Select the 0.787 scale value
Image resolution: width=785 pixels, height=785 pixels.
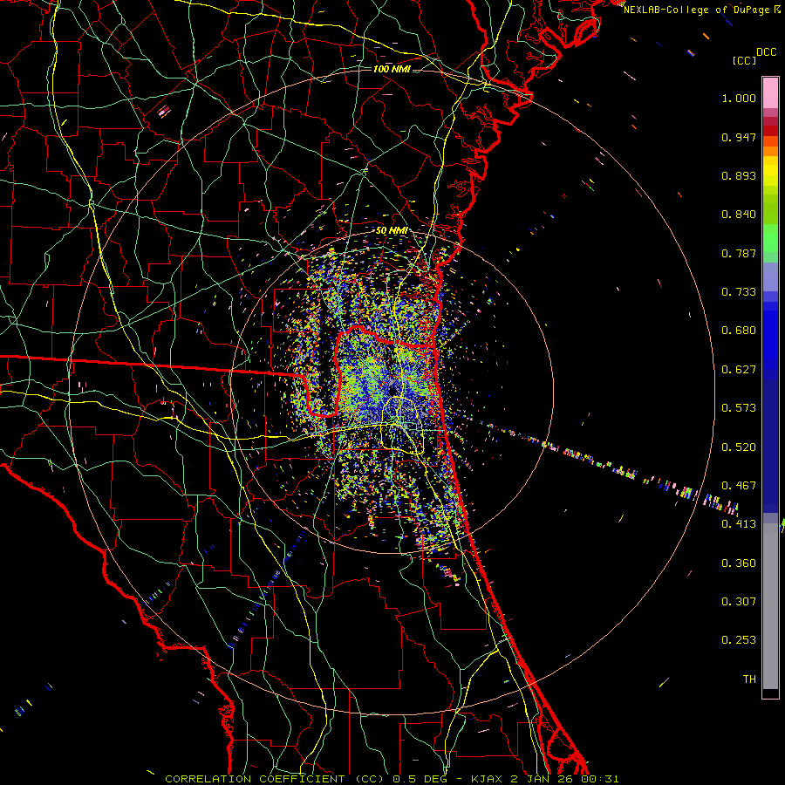(x=739, y=253)
